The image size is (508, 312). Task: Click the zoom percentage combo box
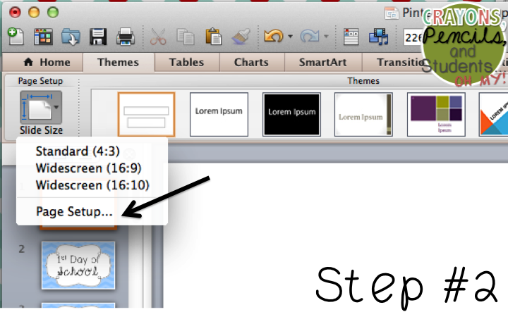point(412,36)
